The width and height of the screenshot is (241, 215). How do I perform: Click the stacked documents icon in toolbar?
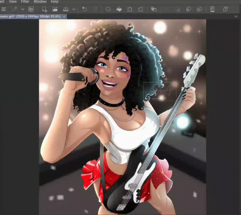(154, 9)
